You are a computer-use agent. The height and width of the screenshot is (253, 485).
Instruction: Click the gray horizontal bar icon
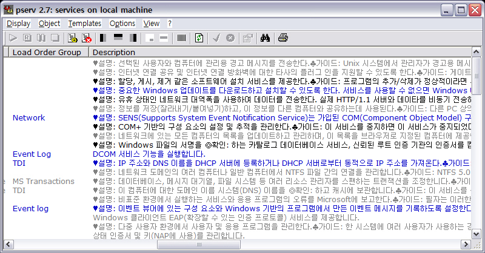click(164, 38)
